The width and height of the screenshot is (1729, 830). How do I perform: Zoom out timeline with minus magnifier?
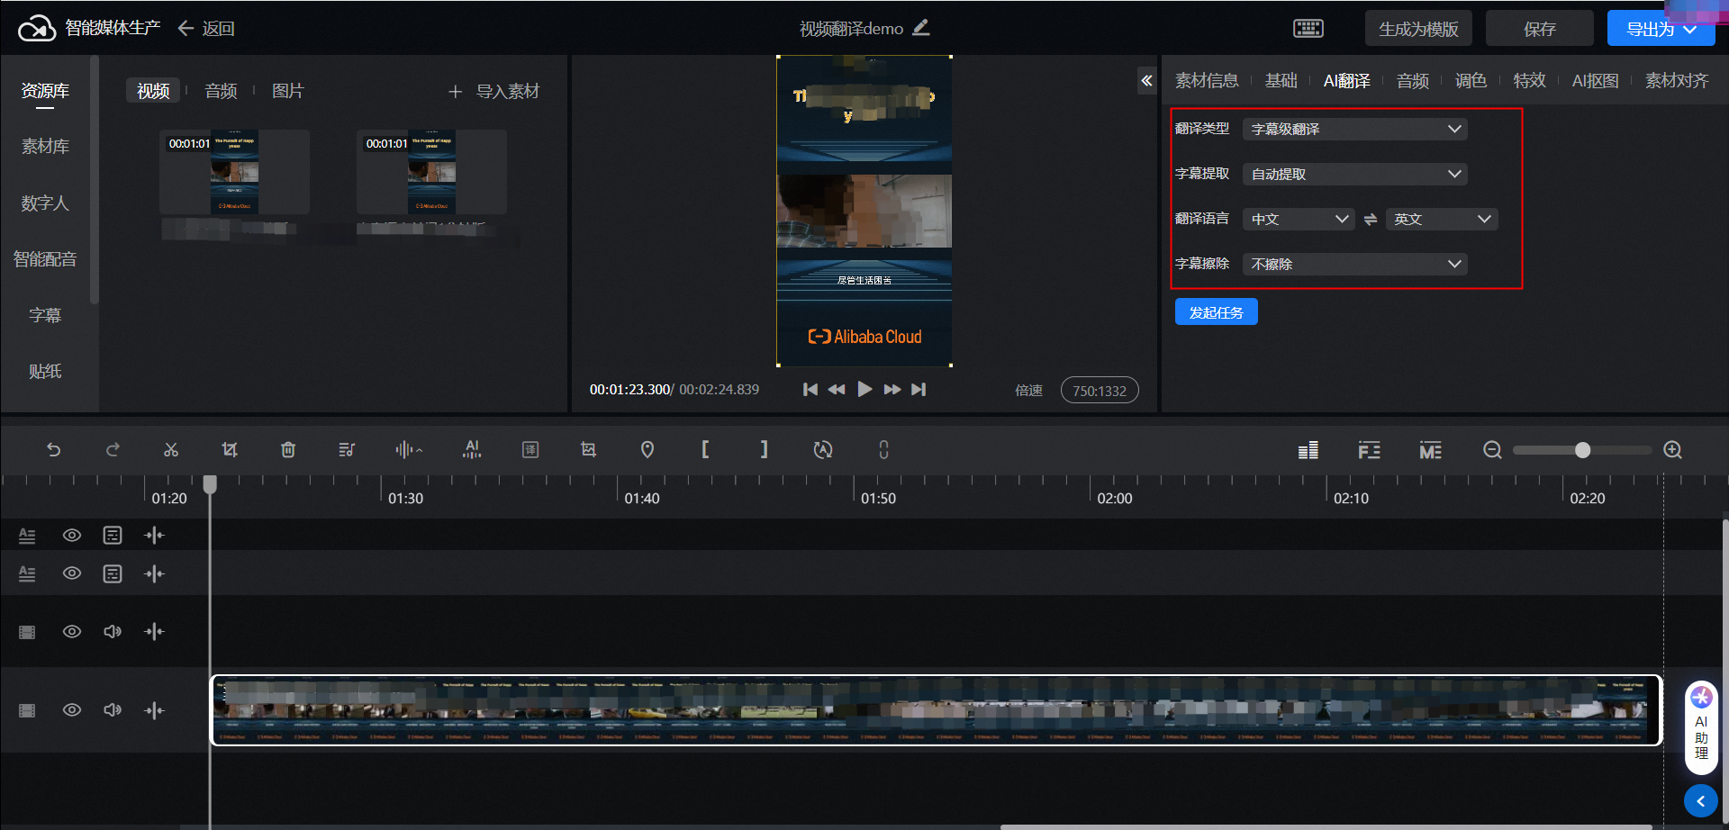[x=1492, y=449]
